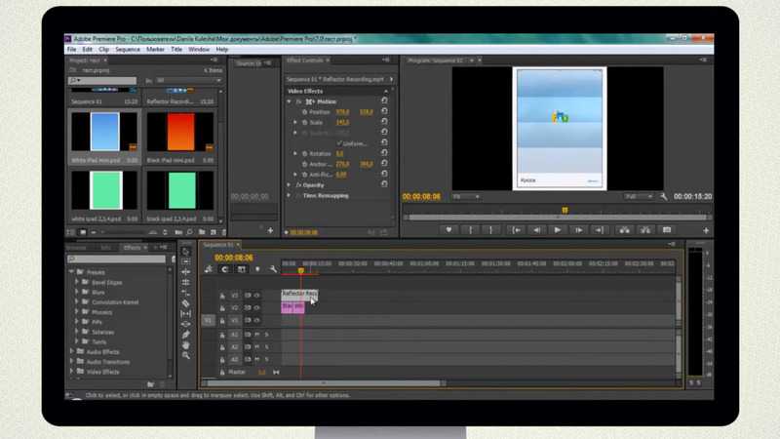Select the Razor tool in the tools panel
780x439 pixels.
185,302
